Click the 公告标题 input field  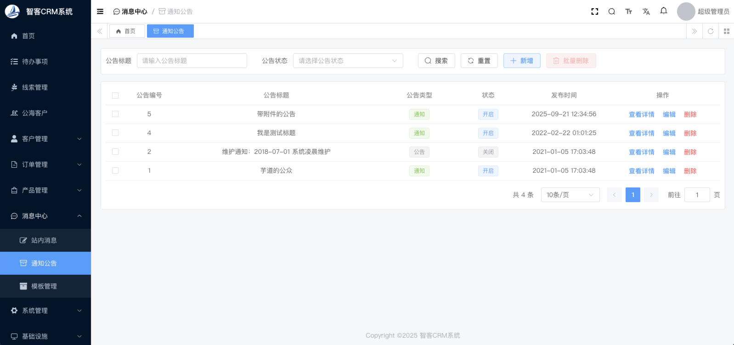click(x=192, y=61)
